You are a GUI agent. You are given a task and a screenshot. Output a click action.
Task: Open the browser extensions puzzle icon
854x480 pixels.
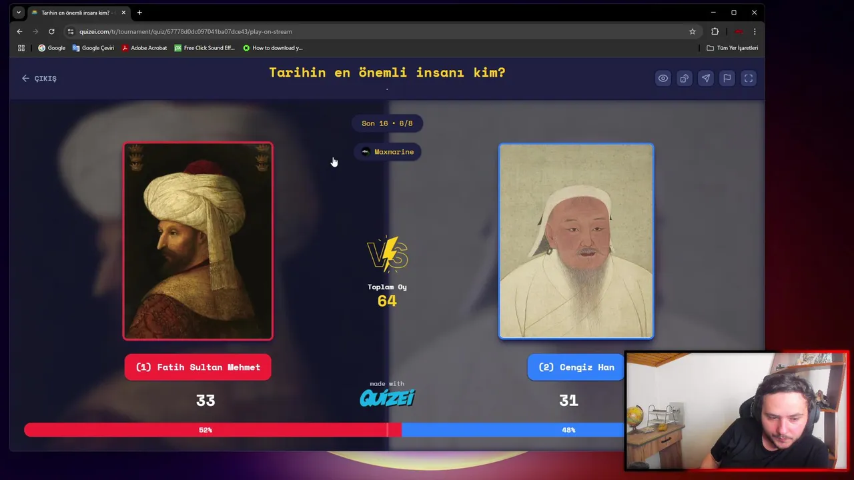tap(715, 31)
